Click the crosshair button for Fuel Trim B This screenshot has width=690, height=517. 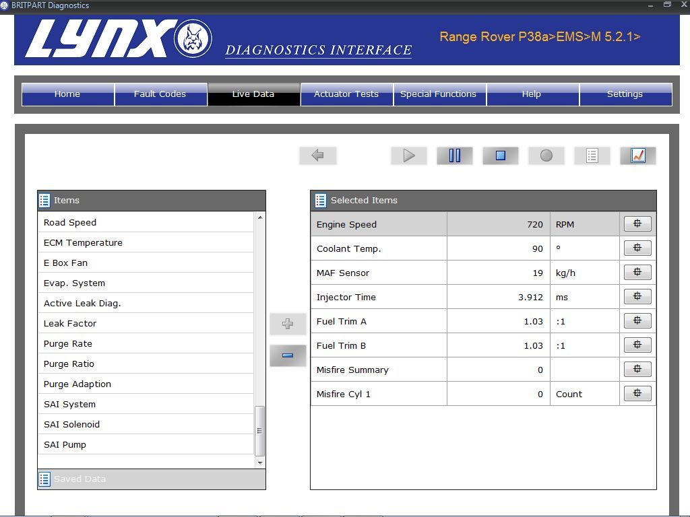637,345
